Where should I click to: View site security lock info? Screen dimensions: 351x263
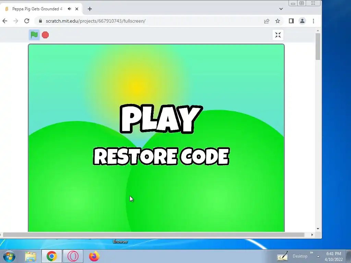[x=40, y=21]
